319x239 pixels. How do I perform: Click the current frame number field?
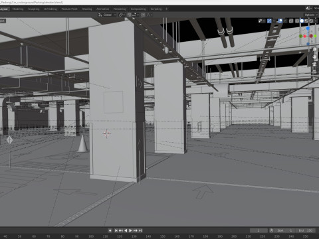click(259, 230)
